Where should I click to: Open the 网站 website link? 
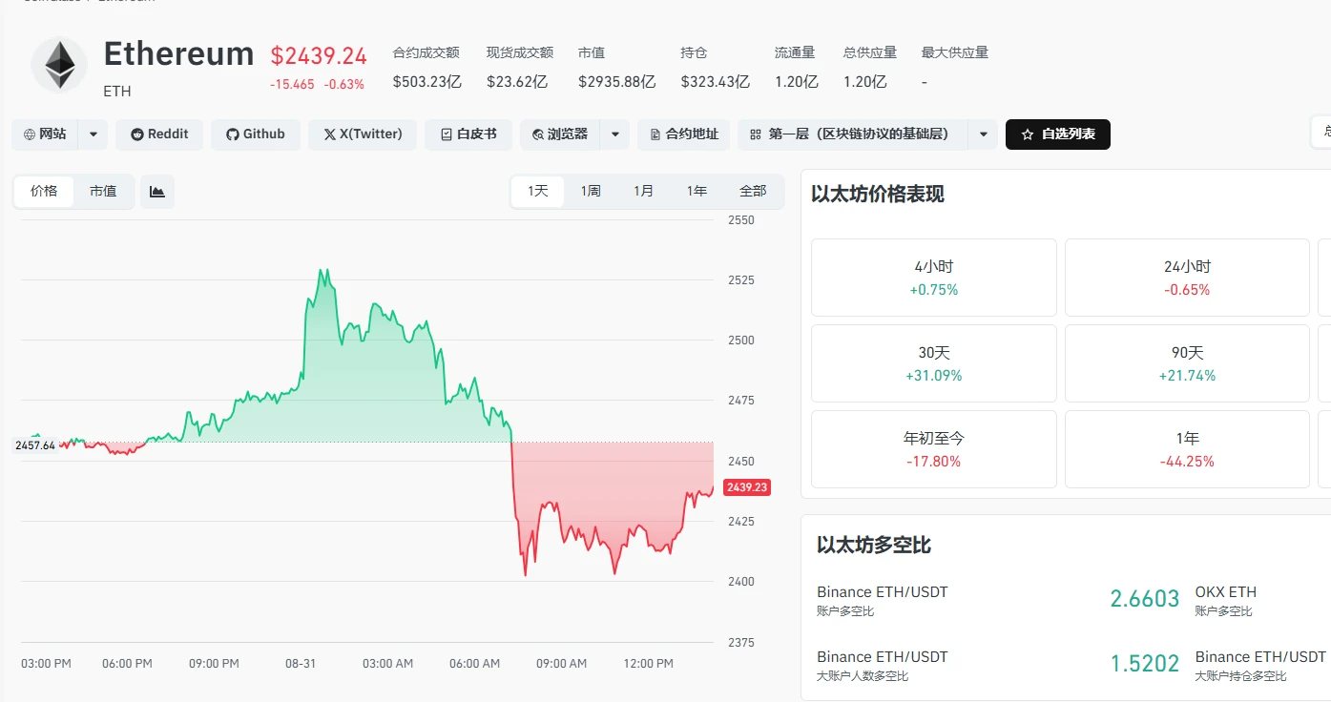coord(46,134)
